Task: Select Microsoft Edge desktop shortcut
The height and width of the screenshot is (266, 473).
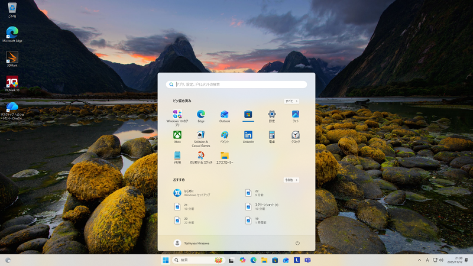Action: [x=12, y=34]
